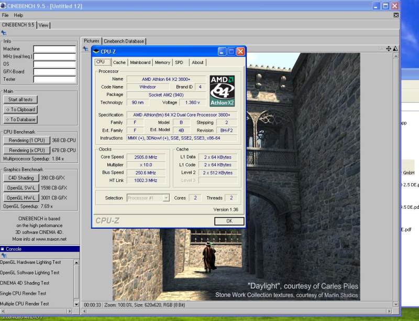The image size is (419, 321).
Task: Click the CPU-Z title bar icon
Action: coord(96,51)
